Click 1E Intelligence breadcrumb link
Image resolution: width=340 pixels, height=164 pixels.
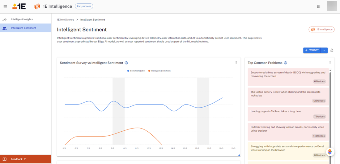(65, 20)
